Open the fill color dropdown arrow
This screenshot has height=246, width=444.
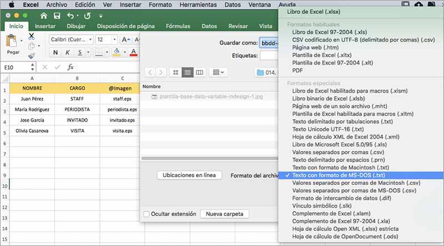tap(124, 52)
